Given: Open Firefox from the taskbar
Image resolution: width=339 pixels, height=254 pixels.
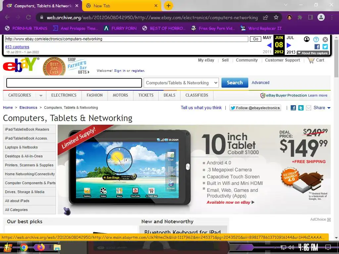Looking at the screenshot, I should tap(41, 247).
